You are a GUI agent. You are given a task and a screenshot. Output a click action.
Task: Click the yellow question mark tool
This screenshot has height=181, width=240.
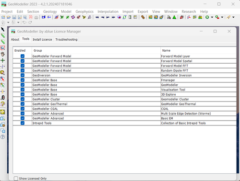point(3,104)
